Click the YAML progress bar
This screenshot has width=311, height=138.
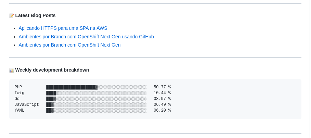tap(96, 111)
